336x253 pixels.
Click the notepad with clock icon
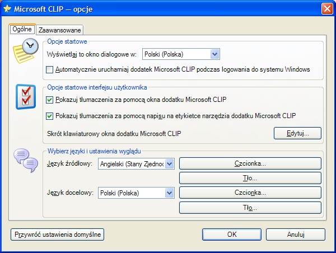(26, 51)
